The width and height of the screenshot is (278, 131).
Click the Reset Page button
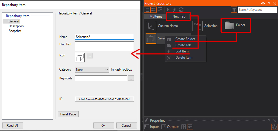click(x=68, y=114)
